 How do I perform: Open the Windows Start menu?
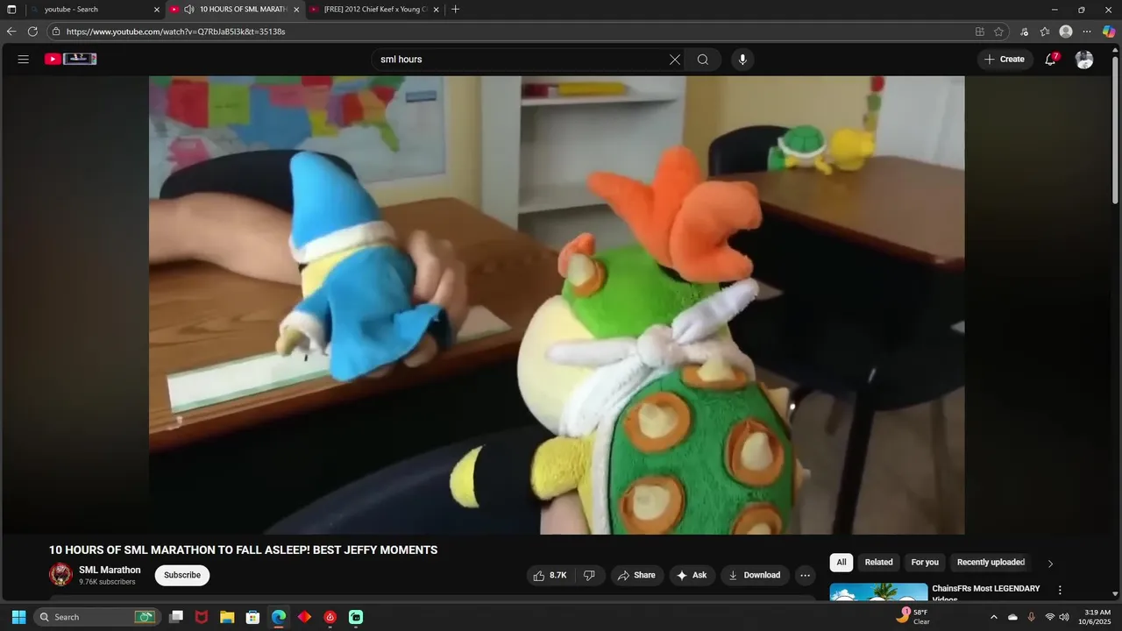pos(18,617)
